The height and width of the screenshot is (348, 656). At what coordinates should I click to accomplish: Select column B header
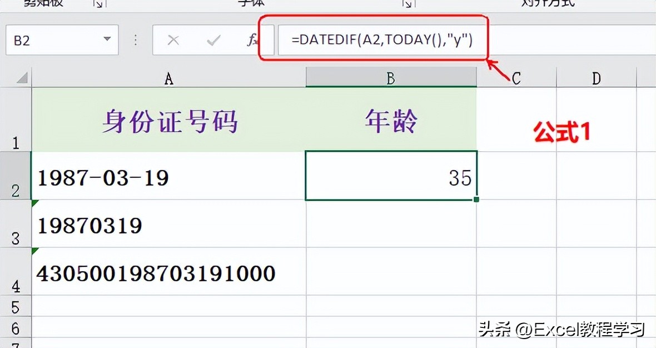391,78
